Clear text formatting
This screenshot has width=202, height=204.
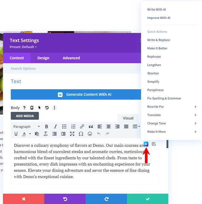(x=46, y=134)
